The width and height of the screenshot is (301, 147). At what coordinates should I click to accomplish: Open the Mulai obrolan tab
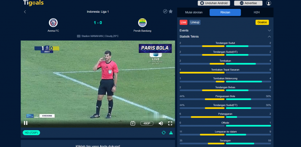(194, 12)
